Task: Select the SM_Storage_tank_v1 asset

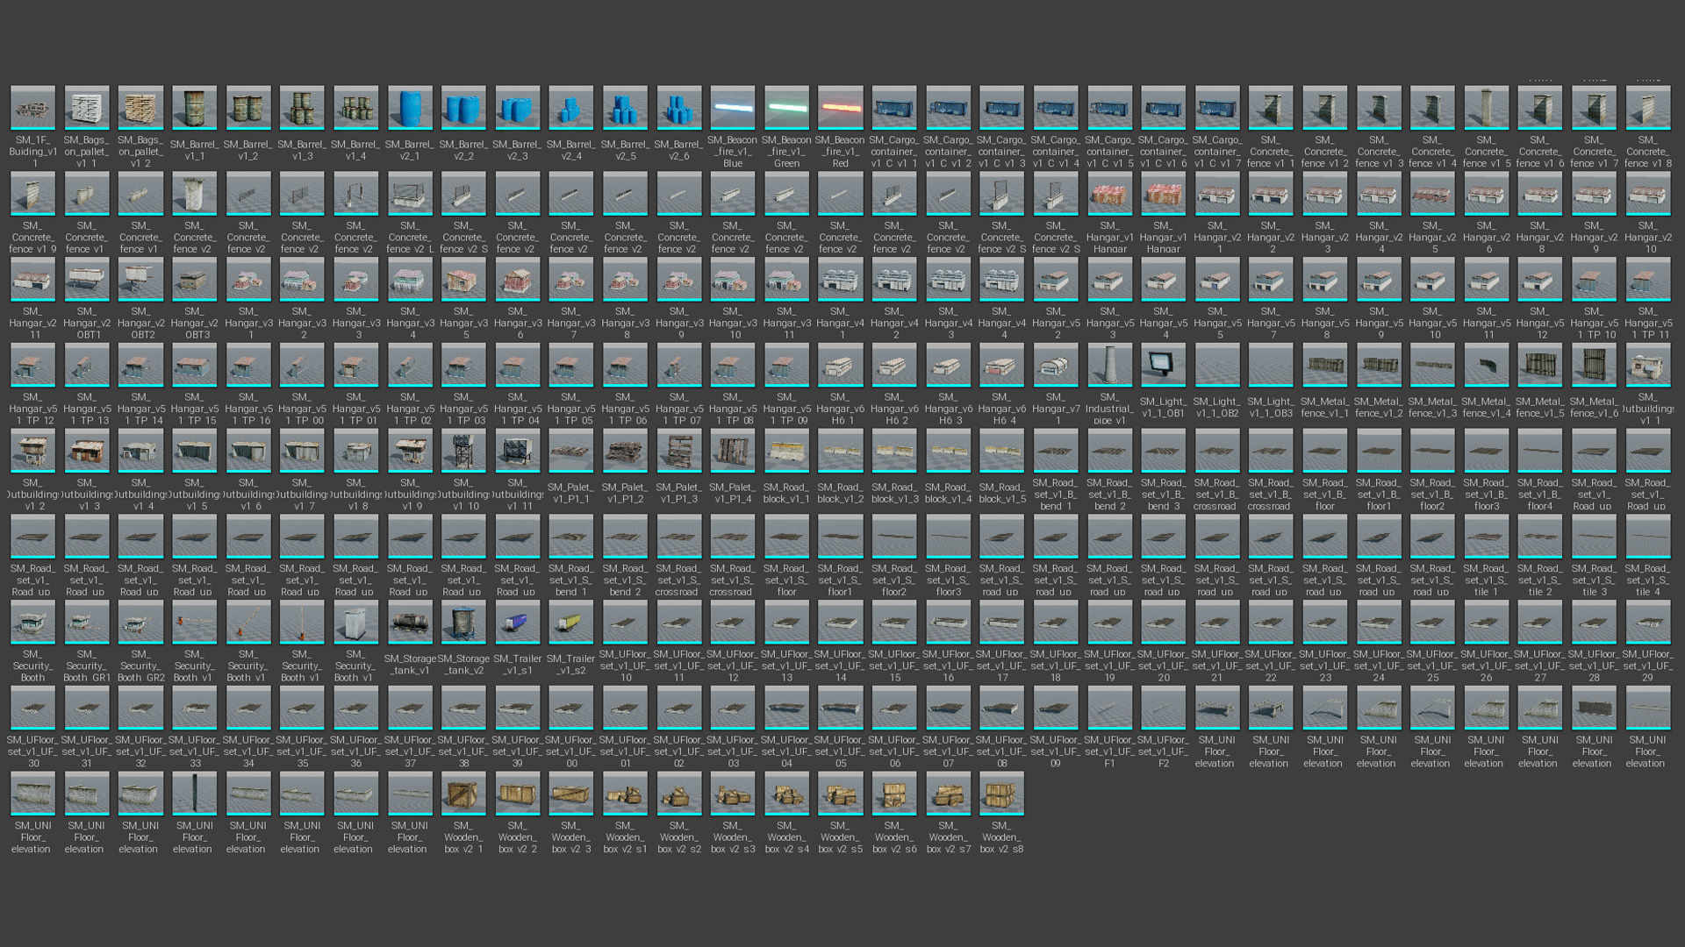Action: coord(410,623)
